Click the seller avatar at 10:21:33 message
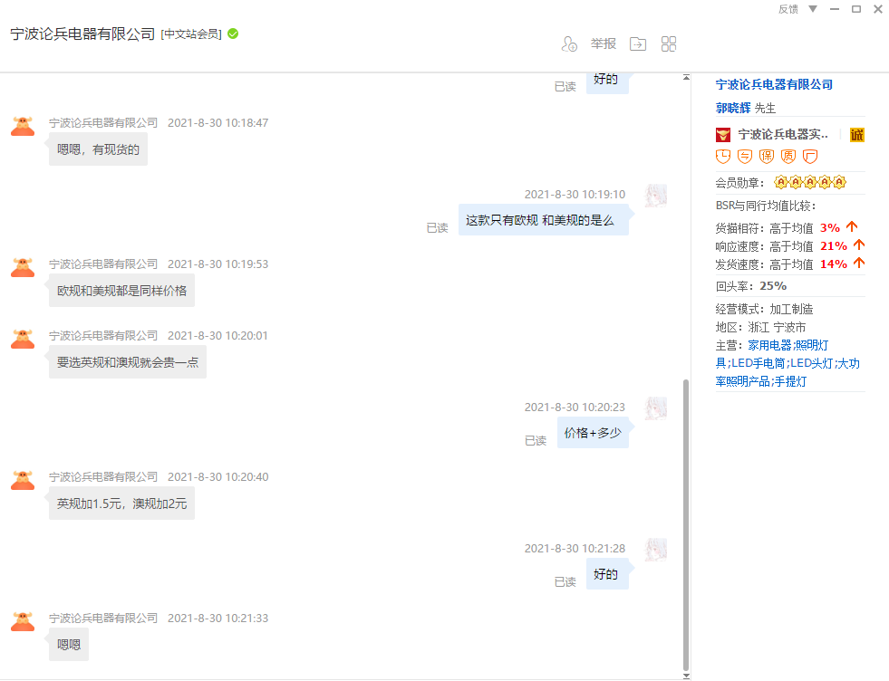The width and height of the screenshot is (889, 681). coord(23,621)
